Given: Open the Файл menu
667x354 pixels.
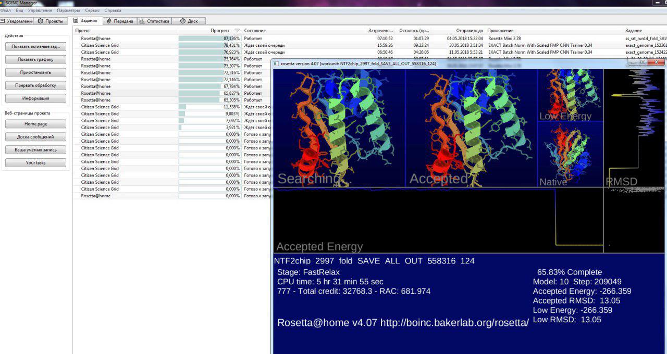Looking at the screenshot, I should pos(6,10).
